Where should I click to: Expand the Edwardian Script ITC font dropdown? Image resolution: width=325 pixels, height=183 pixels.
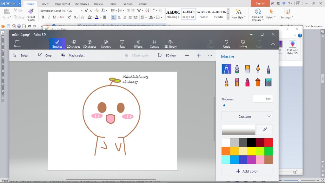[67, 11]
